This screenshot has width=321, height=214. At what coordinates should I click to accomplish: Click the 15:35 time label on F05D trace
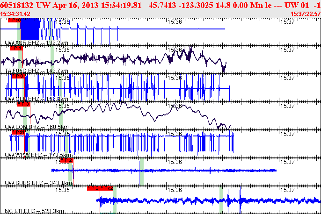(x=62, y=50)
